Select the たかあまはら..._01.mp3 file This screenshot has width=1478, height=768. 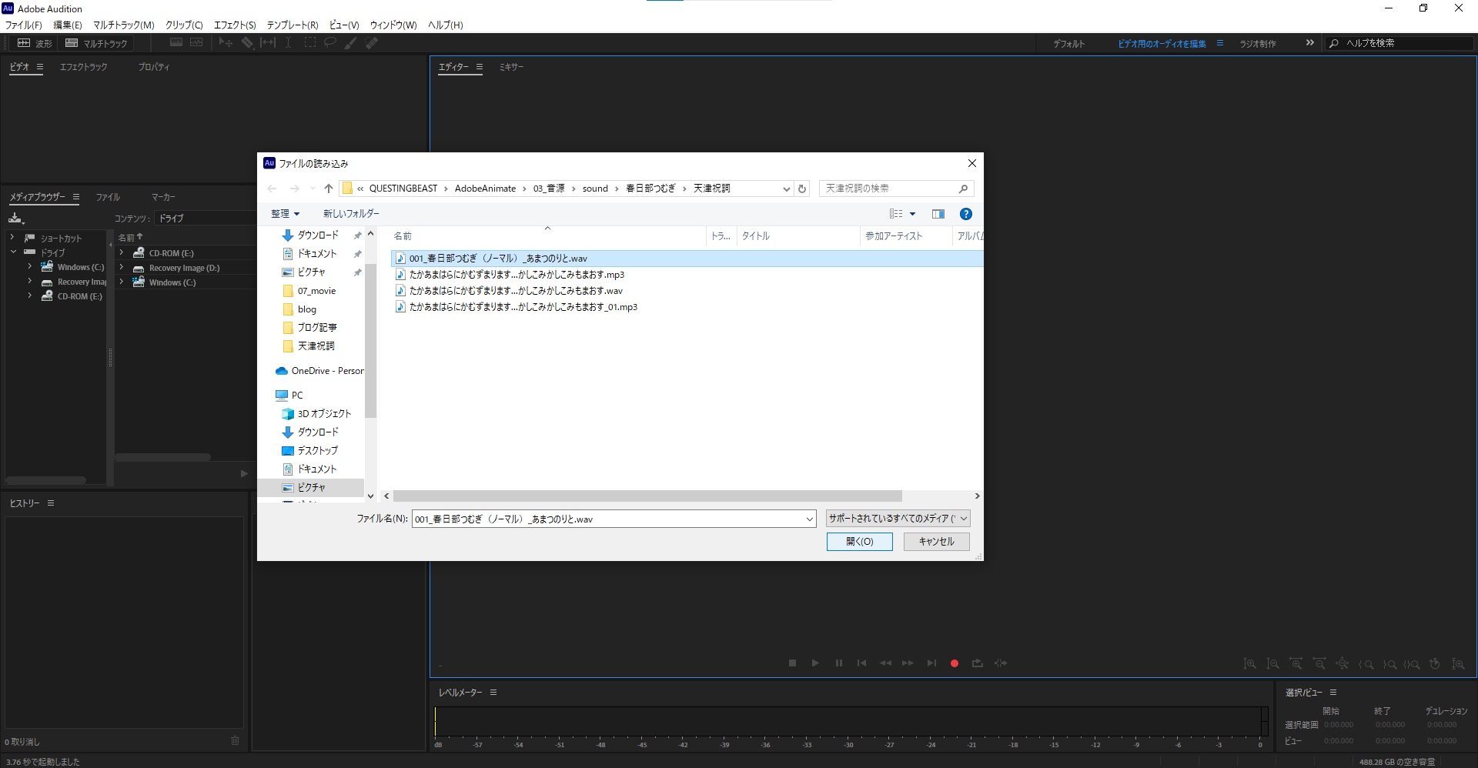point(523,307)
